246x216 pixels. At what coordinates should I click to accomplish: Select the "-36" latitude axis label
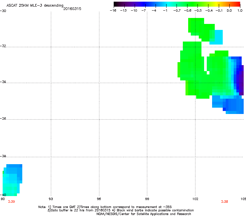click(x=3, y=118)
